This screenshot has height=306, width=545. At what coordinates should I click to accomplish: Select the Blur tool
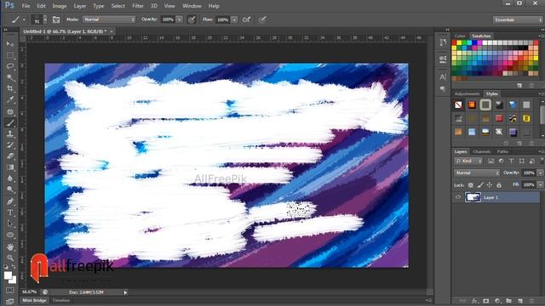[x=10, y=178]
